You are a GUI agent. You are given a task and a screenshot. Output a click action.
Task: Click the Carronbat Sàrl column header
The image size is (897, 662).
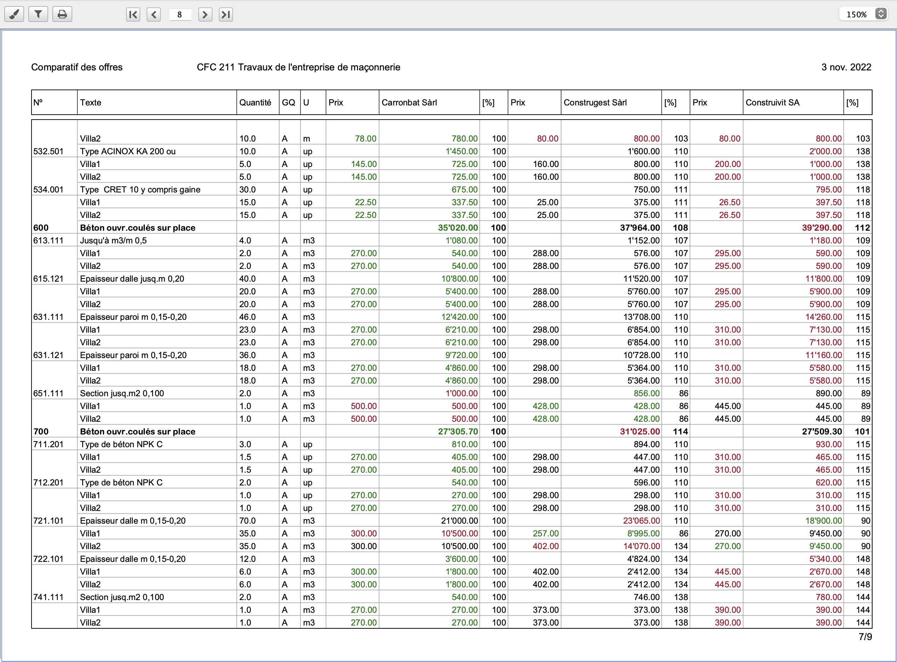click(x=409, y=103)
